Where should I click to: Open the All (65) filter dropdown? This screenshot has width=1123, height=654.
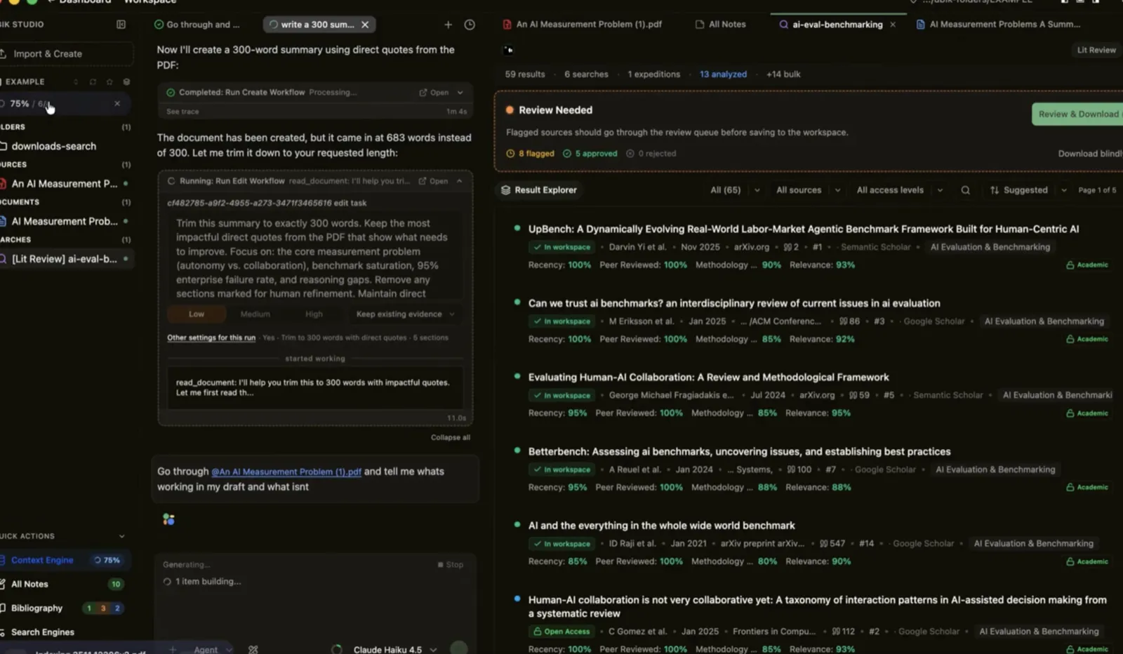point(735,190)
